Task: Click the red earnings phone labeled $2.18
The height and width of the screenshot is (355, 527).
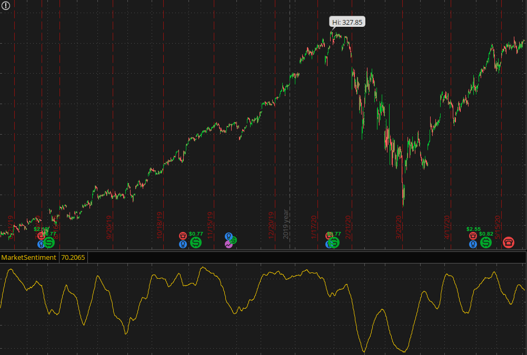Action: point(41,236)
